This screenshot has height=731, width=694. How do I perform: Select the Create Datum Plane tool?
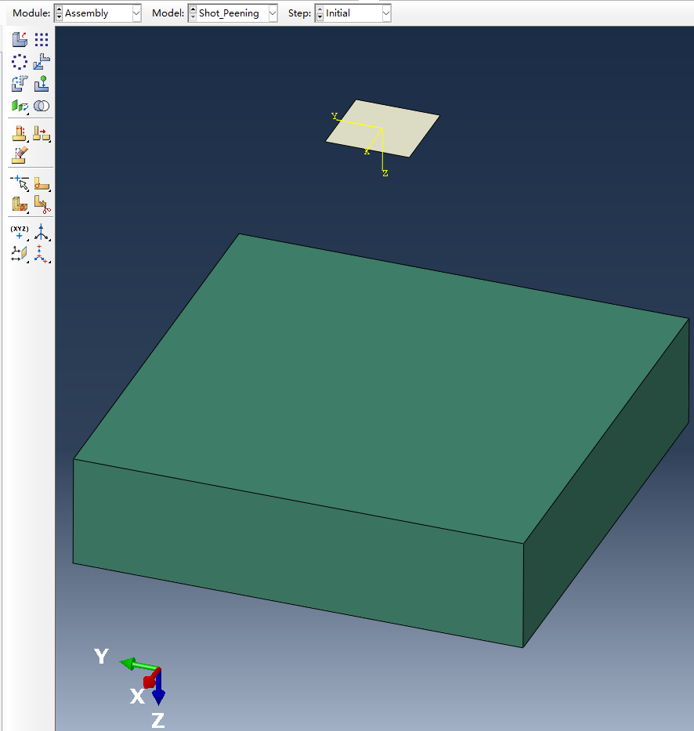pos(19,254)
